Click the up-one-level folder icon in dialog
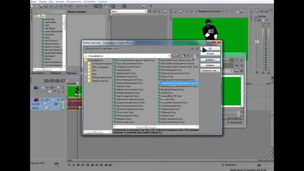 pyautogui.click(x=173, y=56)
